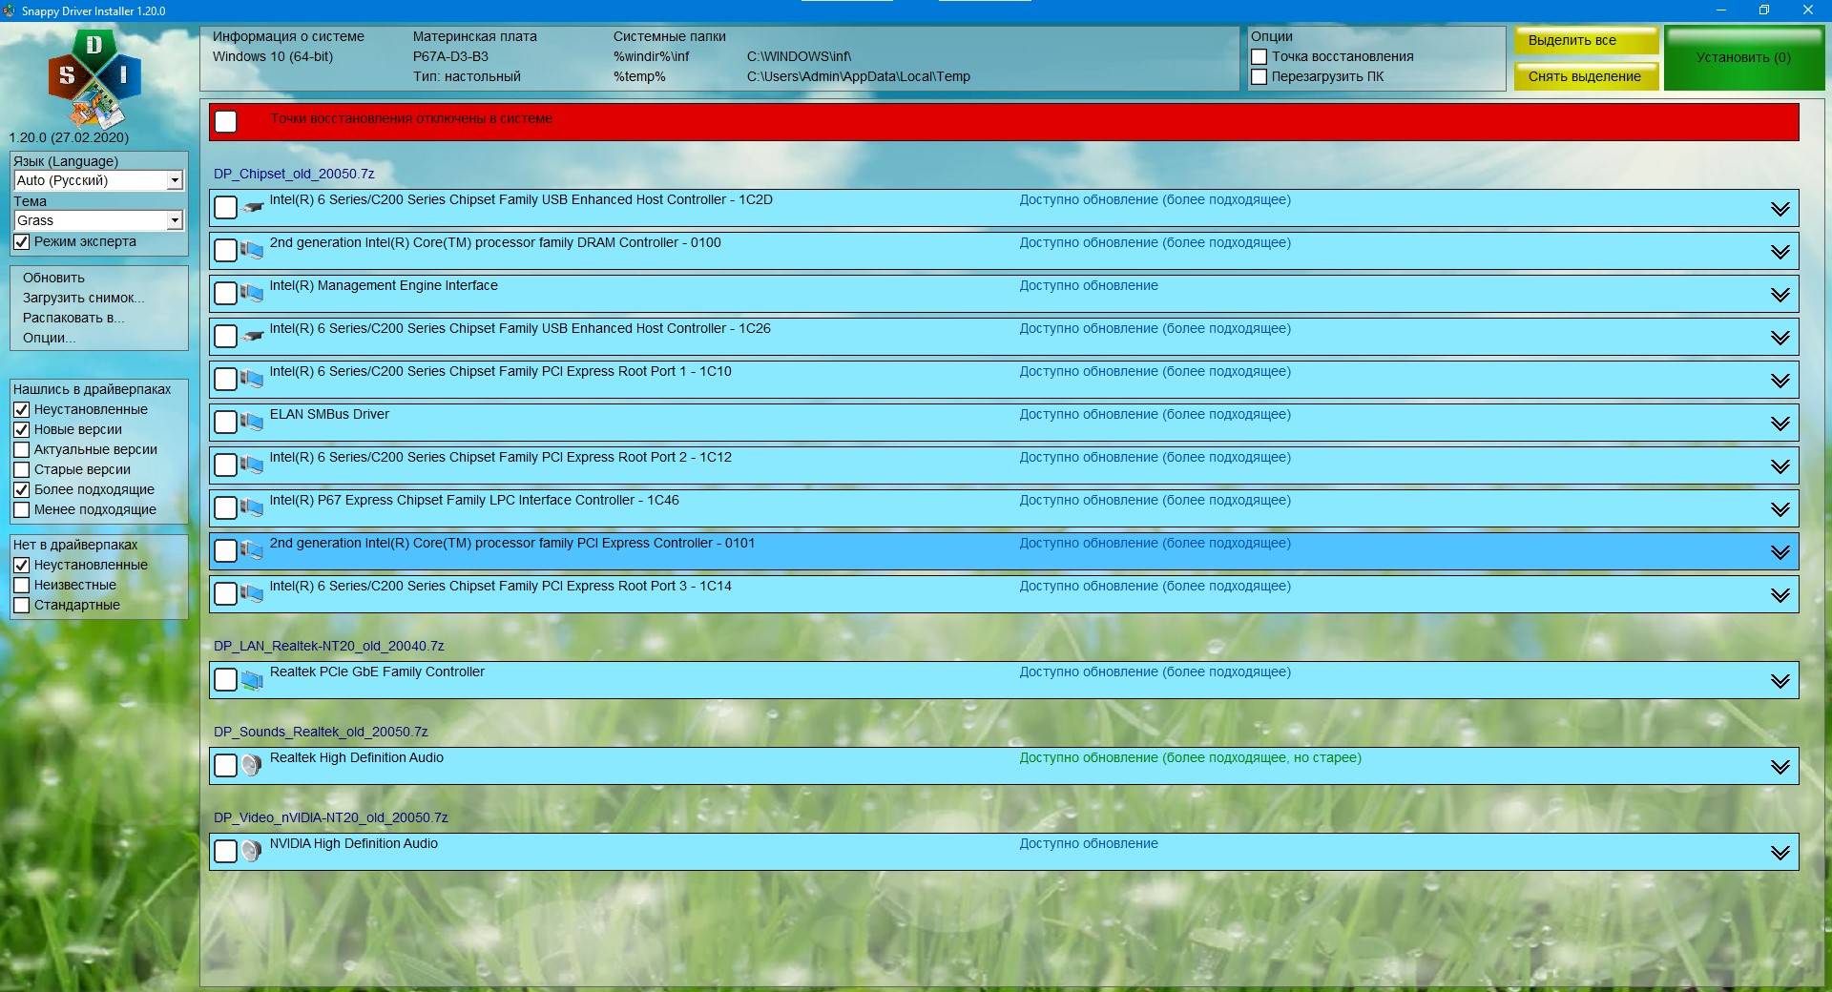Screen dimensions: 1832x992
Task: Click DP_Video_nVIDIA-NT20_old_20050.7z pack header
Action: tap(331, 817)
